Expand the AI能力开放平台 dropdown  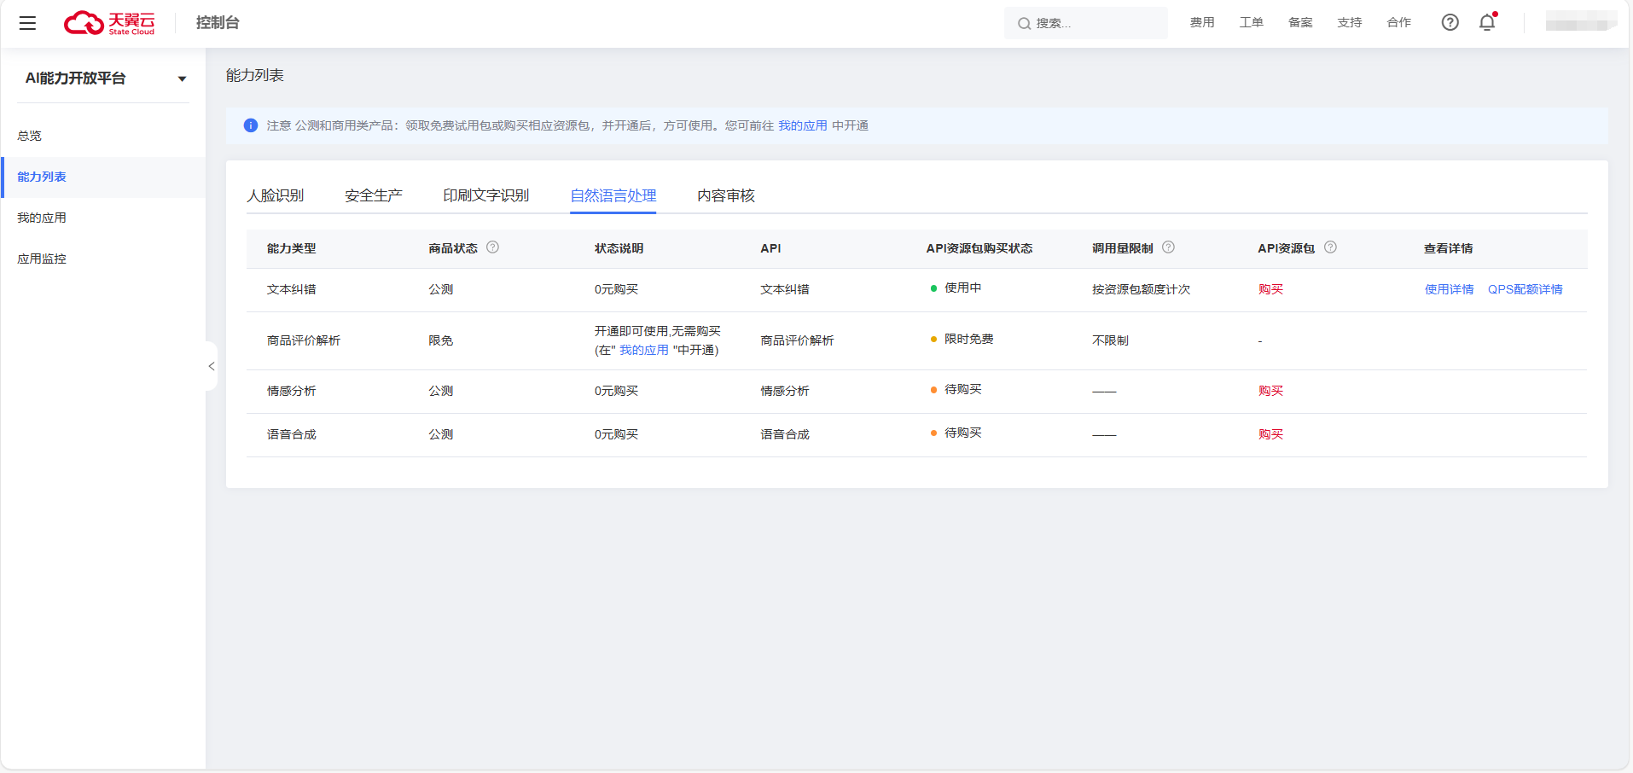click(182, 78)
